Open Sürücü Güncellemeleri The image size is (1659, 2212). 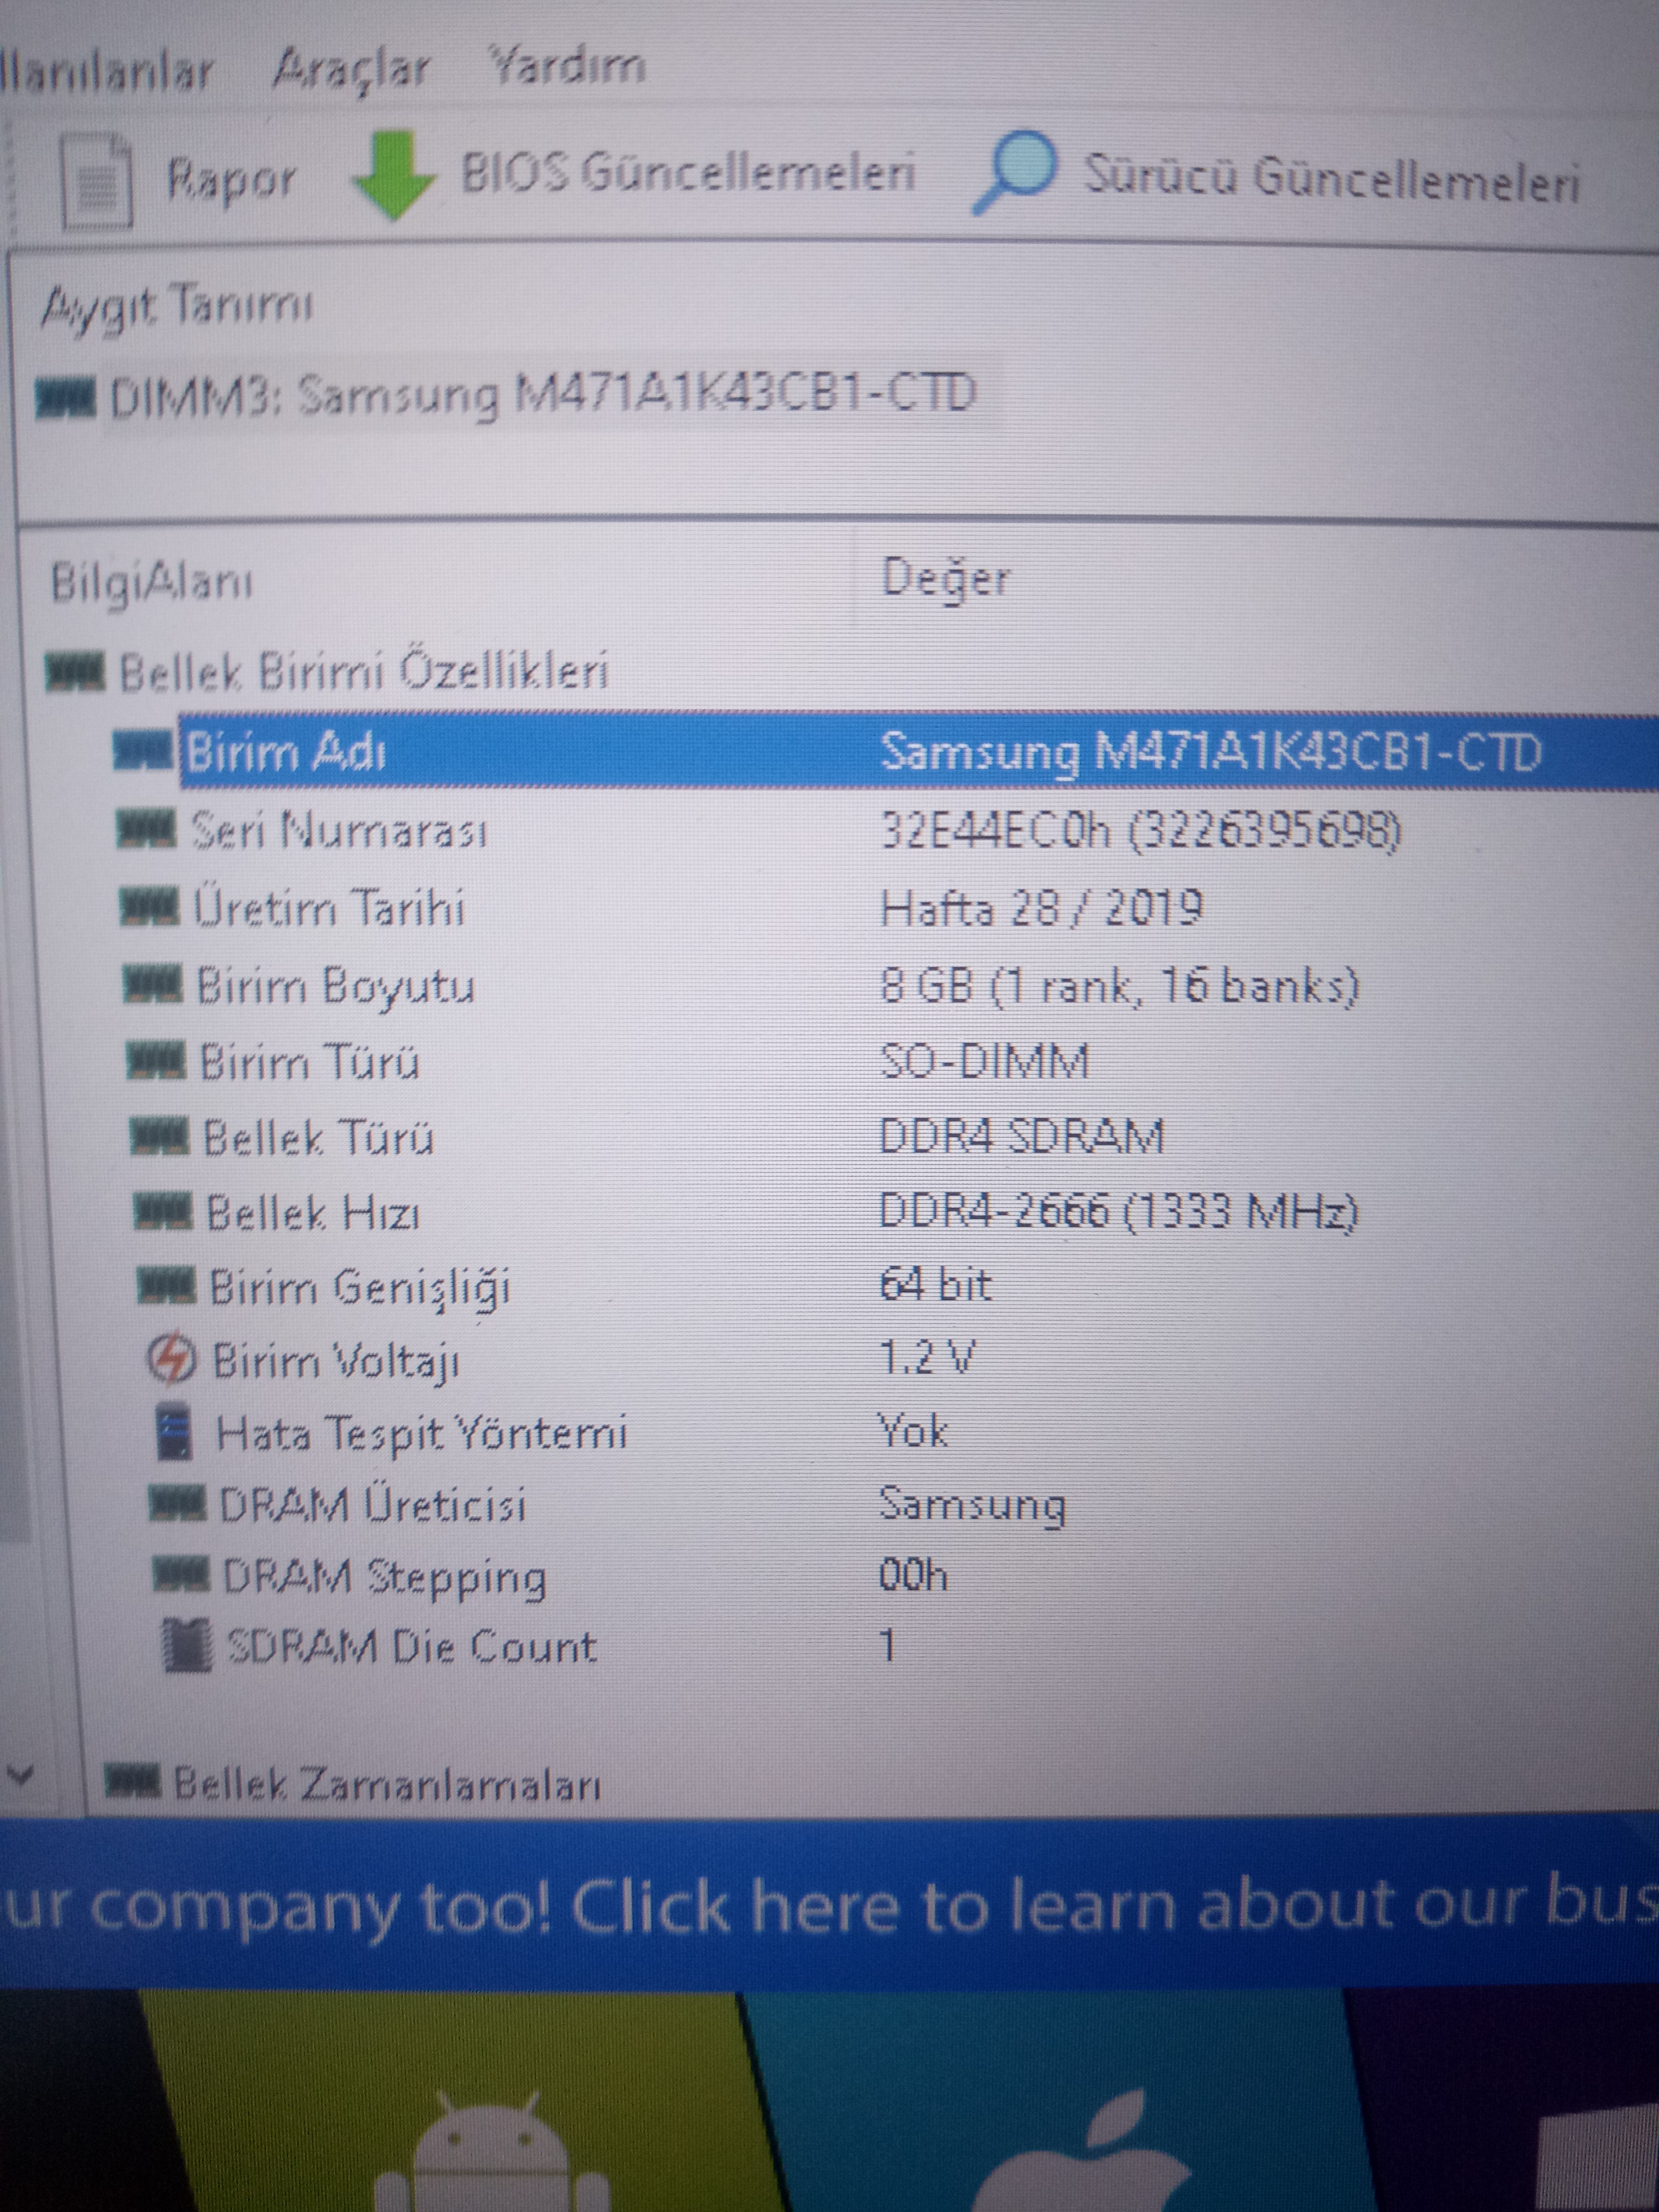pos(1332,178)
